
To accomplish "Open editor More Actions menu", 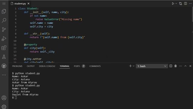I will 190,3.
